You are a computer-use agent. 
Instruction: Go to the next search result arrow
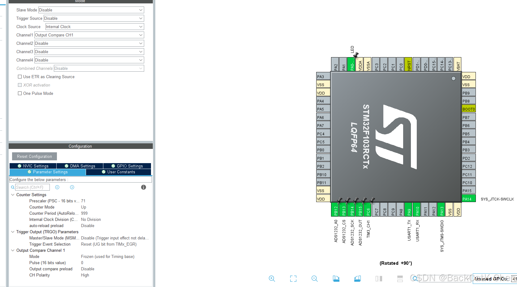click(x=72, y=187)
